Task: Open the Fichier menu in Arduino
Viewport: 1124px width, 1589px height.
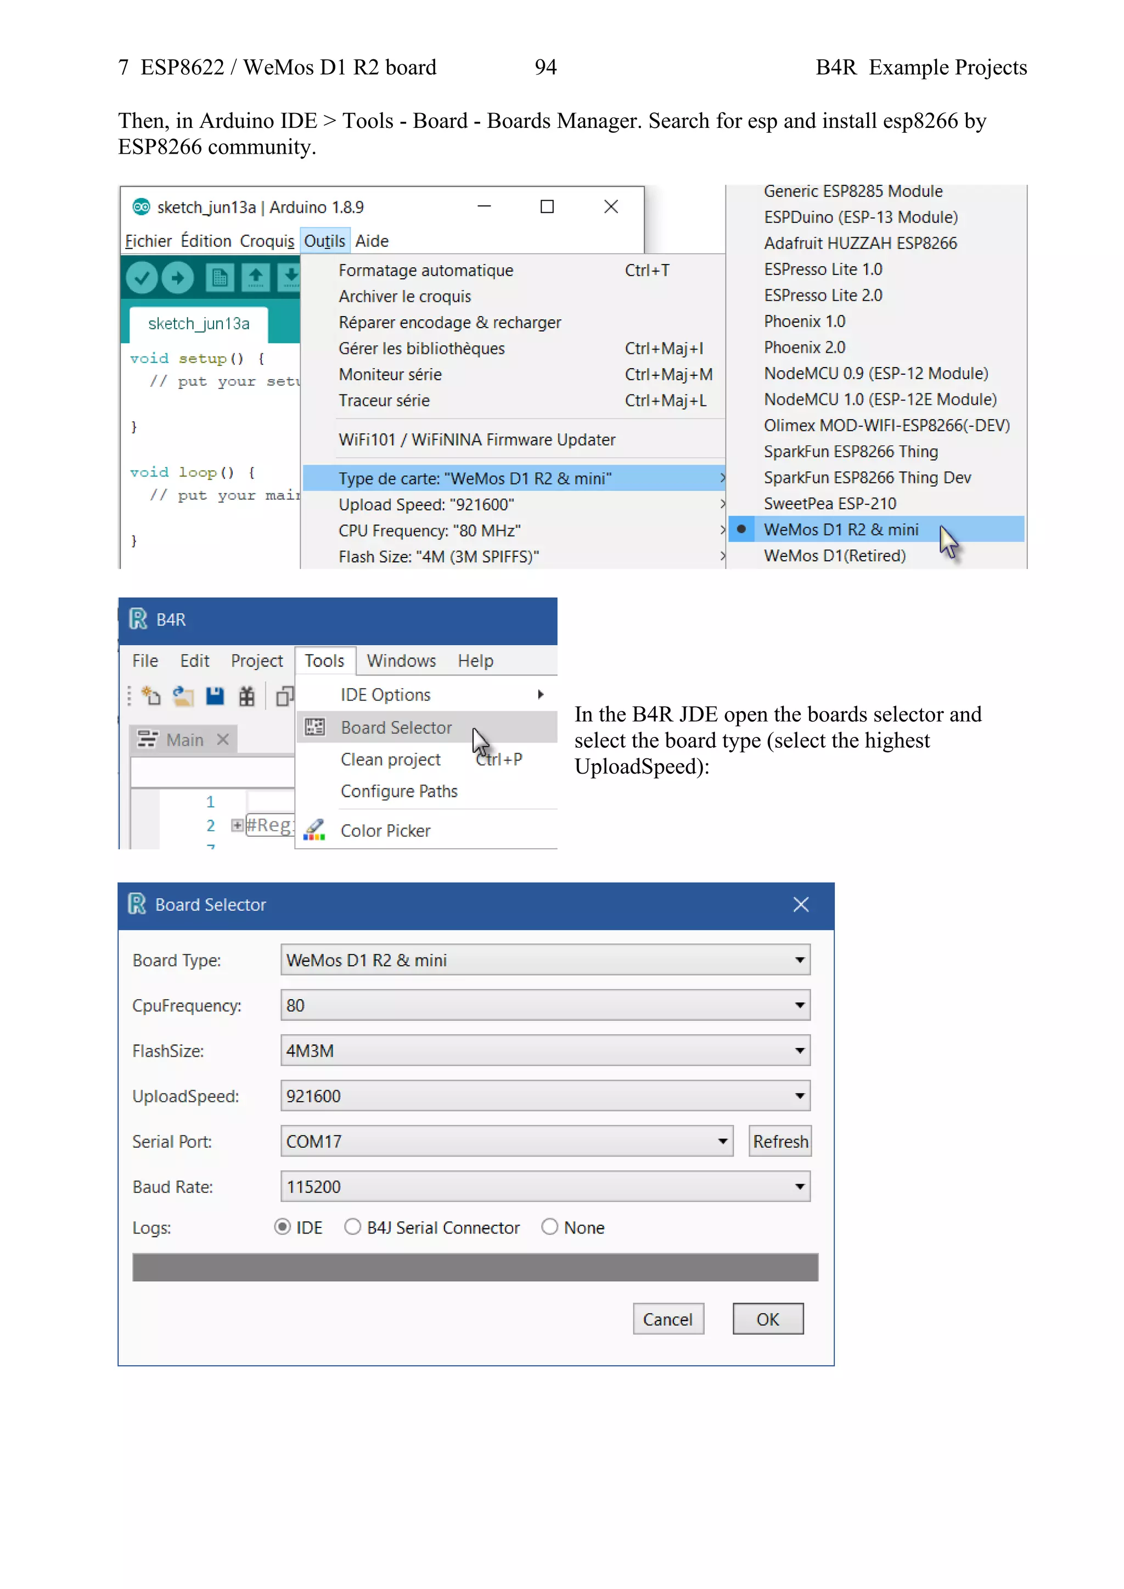Action: [148, 241]
